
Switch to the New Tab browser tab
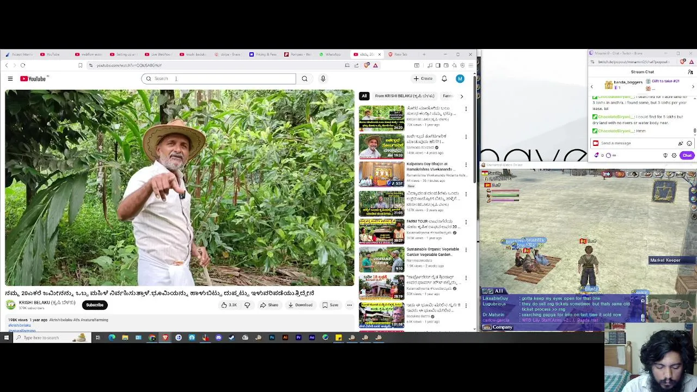(x=401, y=54)
